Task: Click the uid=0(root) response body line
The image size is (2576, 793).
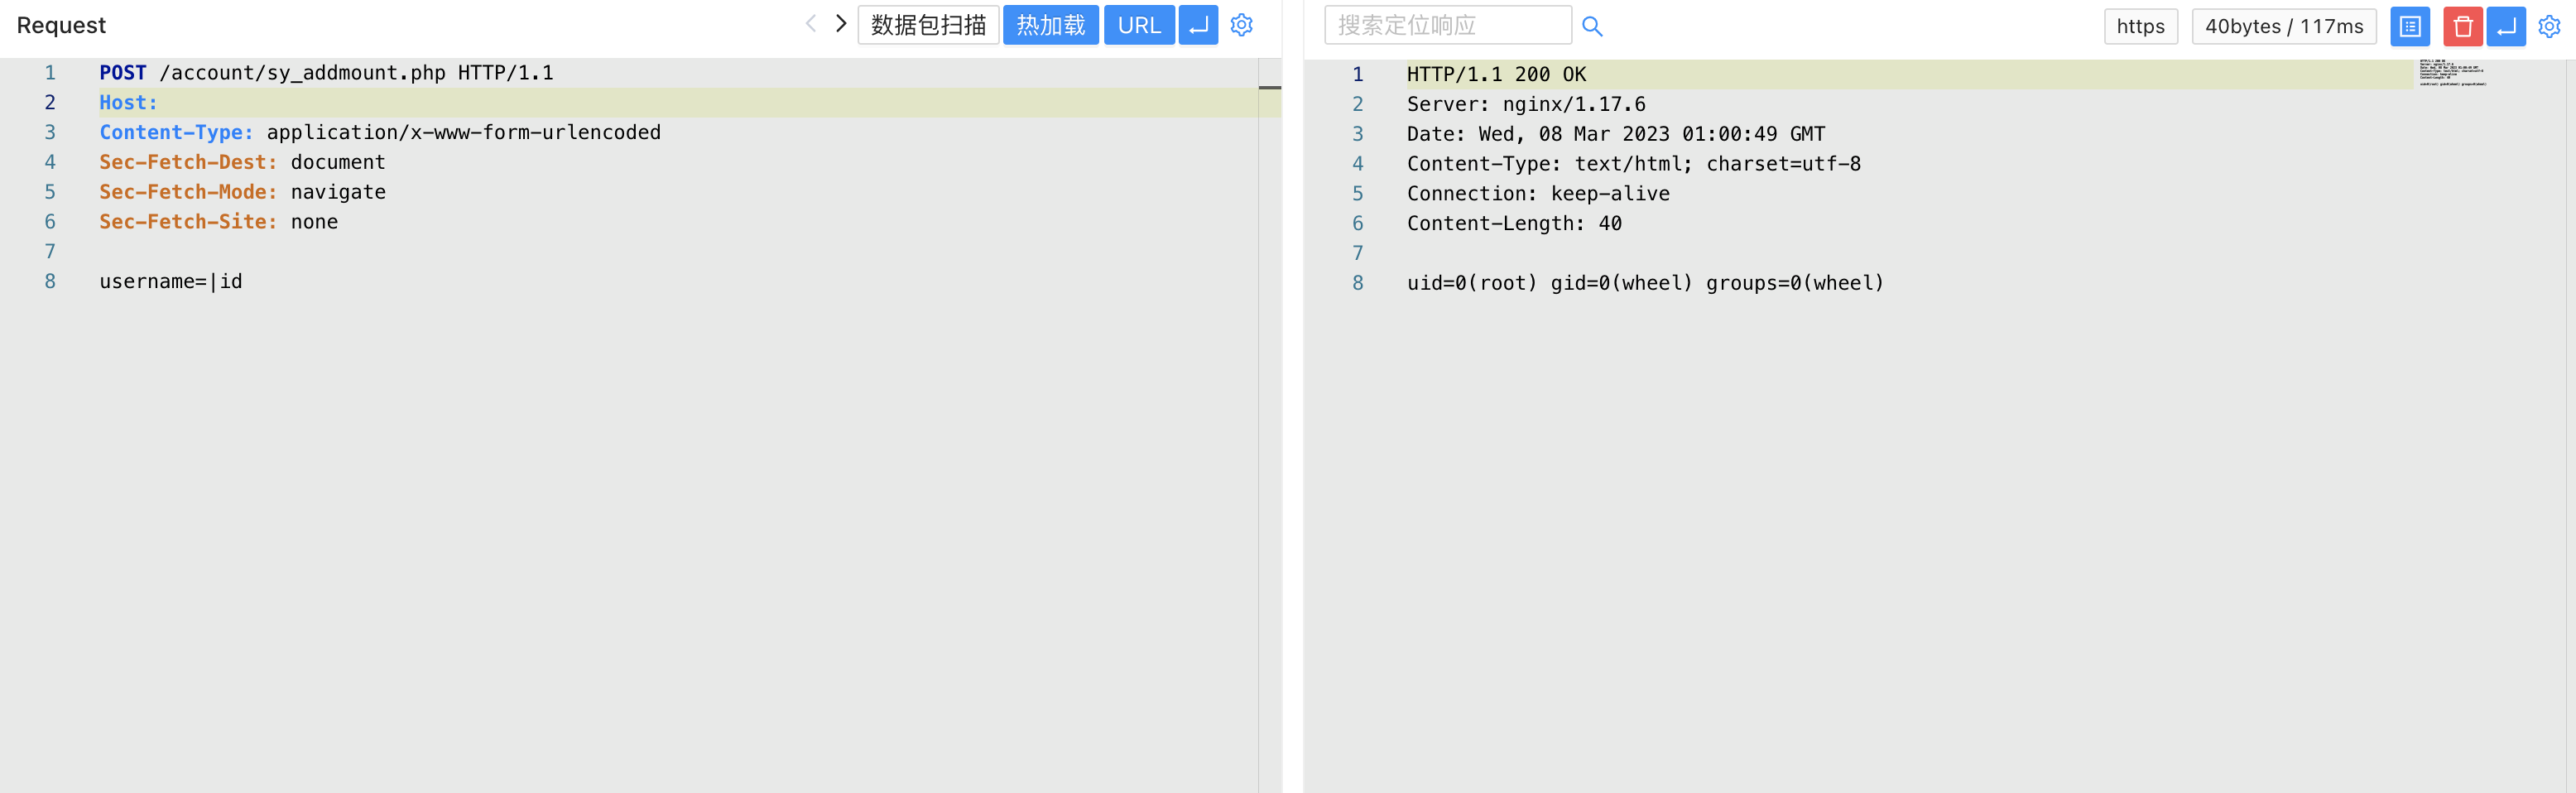Action: [x=1645, y=283]
